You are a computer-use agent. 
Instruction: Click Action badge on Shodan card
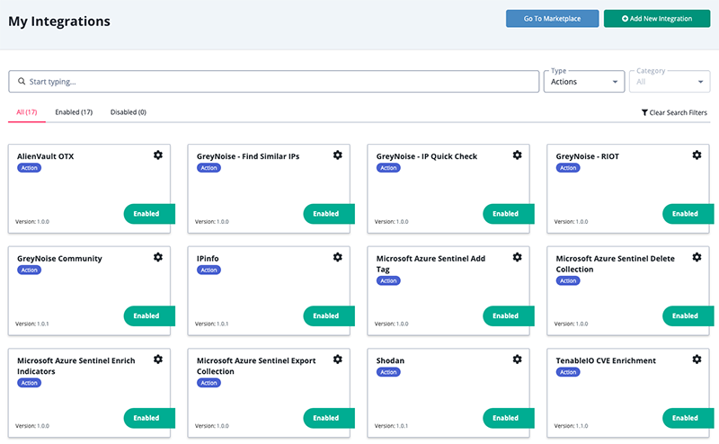(388, 372)
